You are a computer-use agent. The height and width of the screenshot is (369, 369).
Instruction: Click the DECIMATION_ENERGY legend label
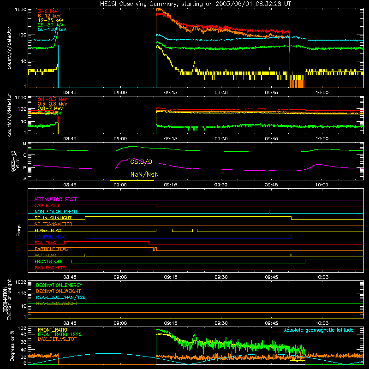coord(59,285)
